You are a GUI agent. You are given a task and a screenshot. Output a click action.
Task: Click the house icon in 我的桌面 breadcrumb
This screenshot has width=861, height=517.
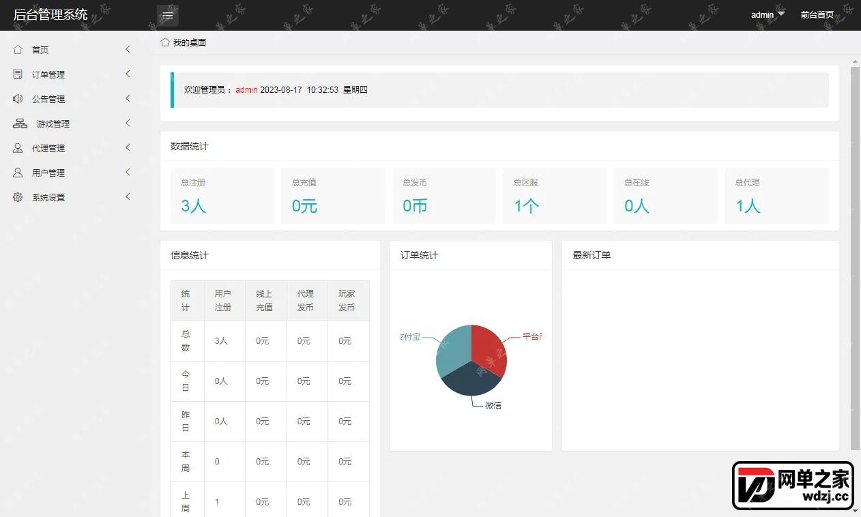tap(165, 42)
